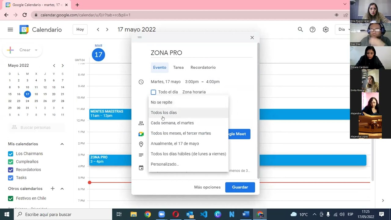Open the date Martes, 17 mayo picker
391x220 pixels.
point(166,82)
